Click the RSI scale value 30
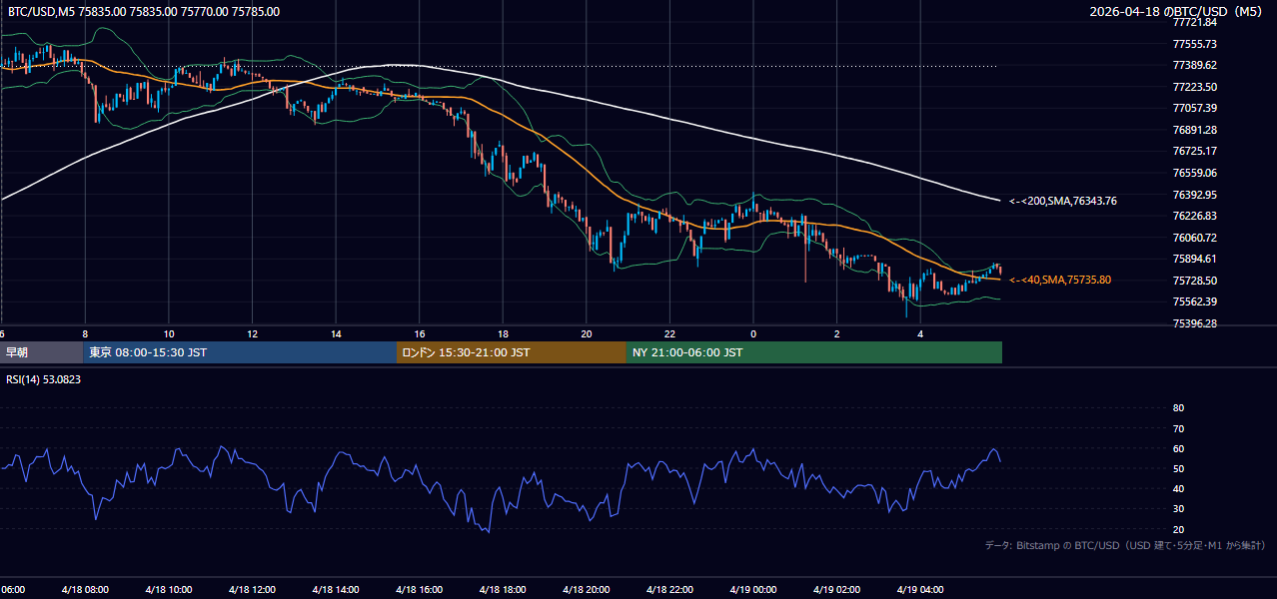Image resolution: width=1277 pixels, height=599 pixels. tap(1178, 508)
